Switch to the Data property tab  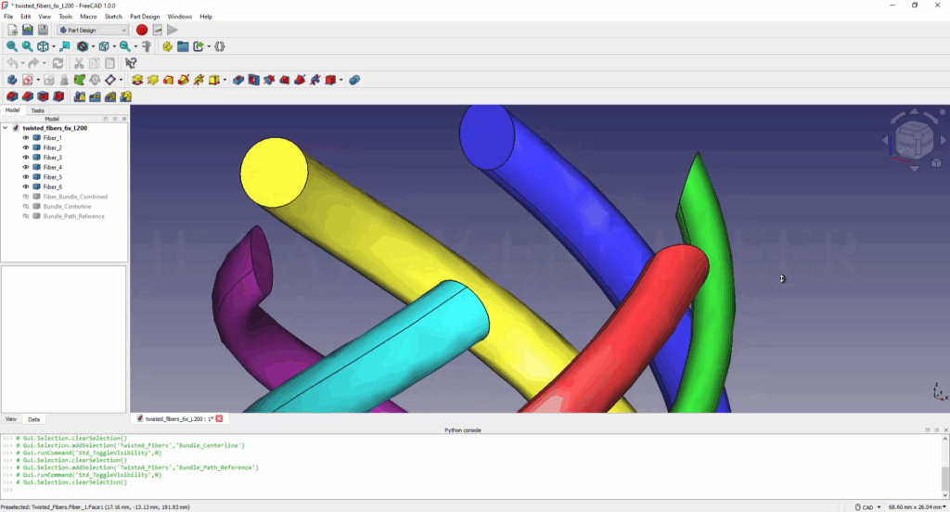[x=34, y=419]
